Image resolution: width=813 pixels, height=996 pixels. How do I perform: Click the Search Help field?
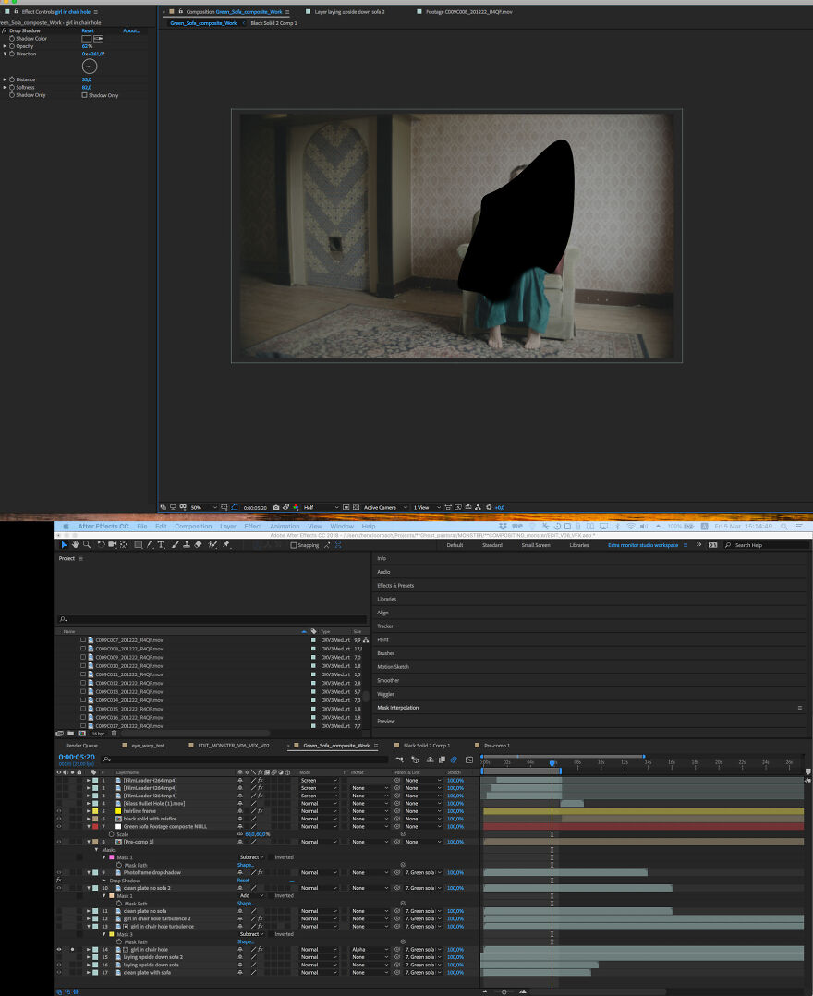[x=769, y=545]
